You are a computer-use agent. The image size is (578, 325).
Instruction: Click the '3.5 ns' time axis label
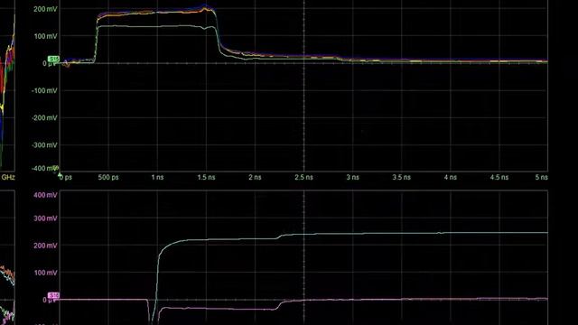point(401,177)
